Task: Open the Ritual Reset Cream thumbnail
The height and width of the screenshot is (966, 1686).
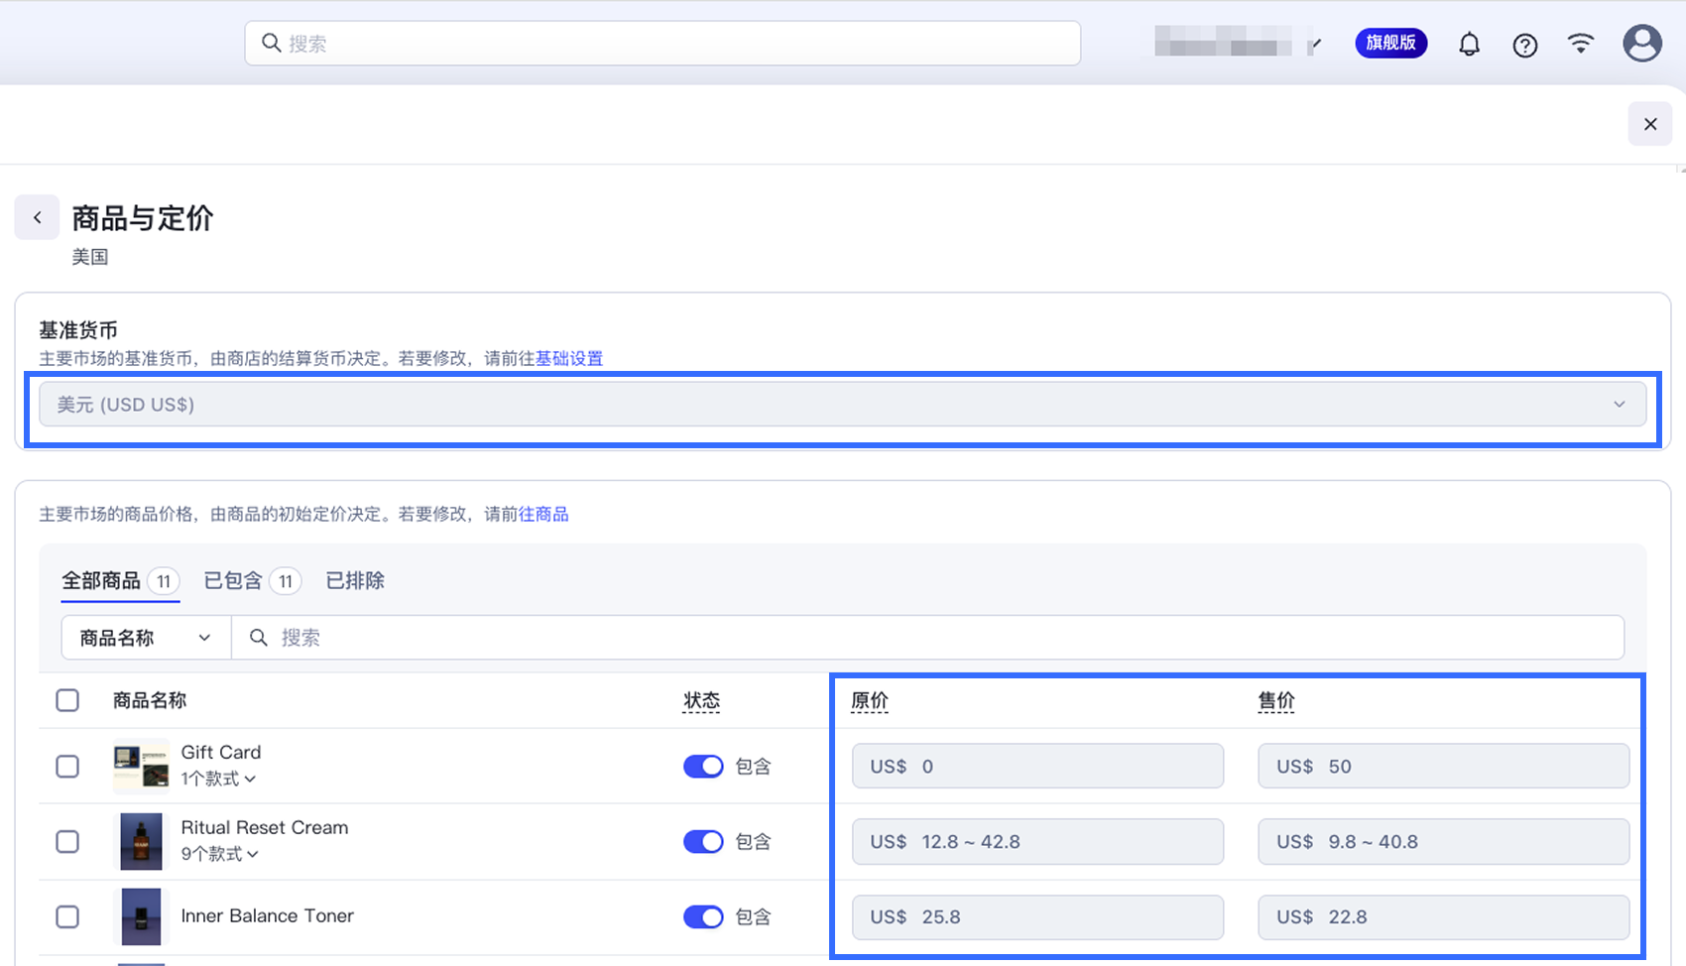Action: 141,841
